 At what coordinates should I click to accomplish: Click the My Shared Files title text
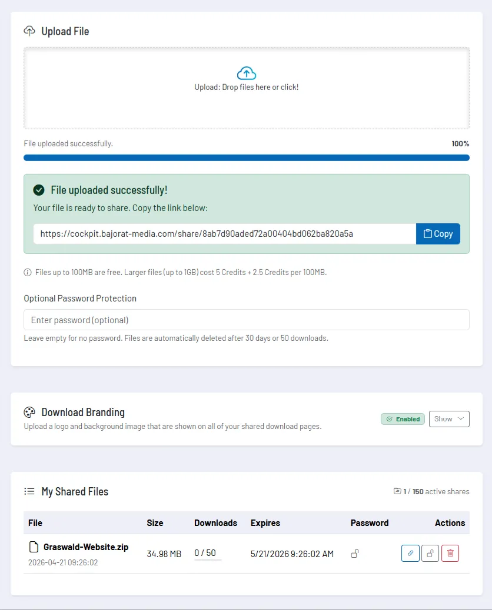pos(75,492)
